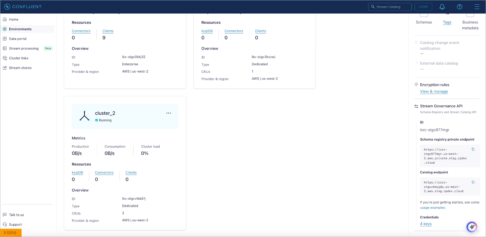Copy the Schema registry private endpoint
The image size is (486, 237).
pyautogui.click(x=473, y=149)
